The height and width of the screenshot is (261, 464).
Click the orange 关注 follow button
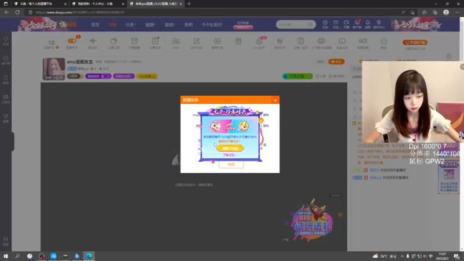pos(336,61)
